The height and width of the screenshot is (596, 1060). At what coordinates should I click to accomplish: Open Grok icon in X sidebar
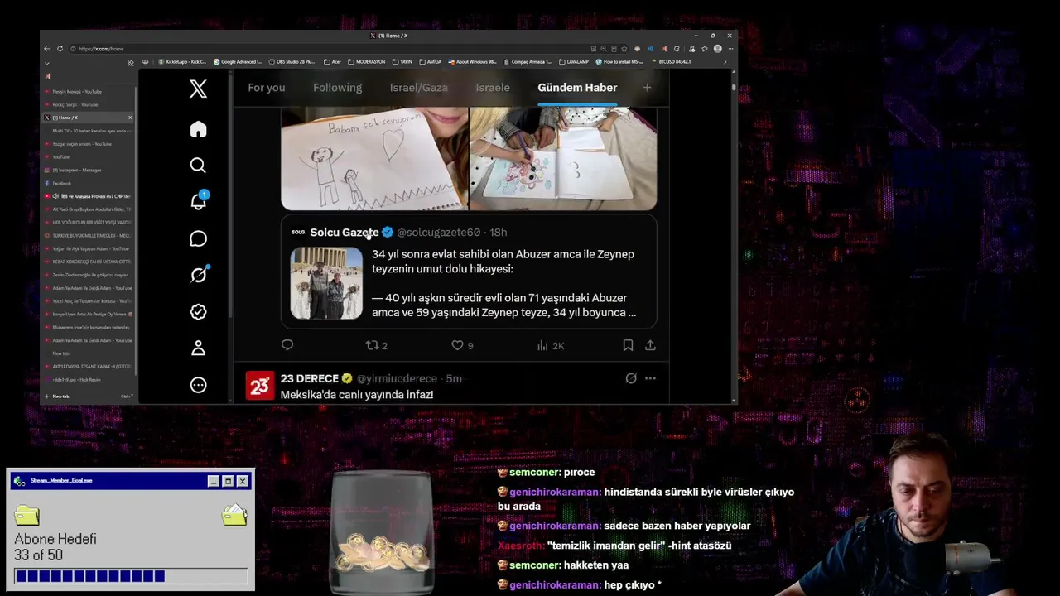(x=198, y=275)
